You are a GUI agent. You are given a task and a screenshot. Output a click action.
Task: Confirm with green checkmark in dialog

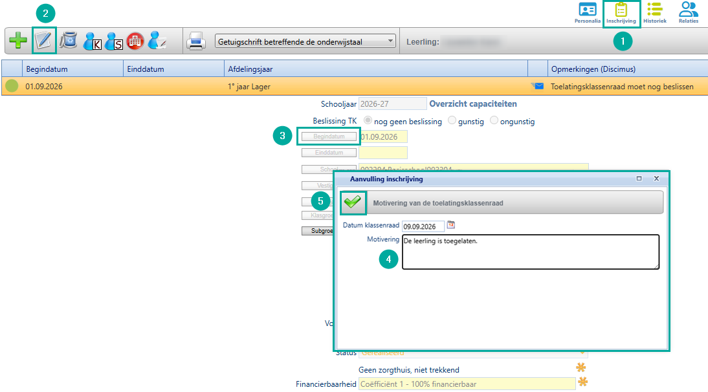[x=353, y=202]
